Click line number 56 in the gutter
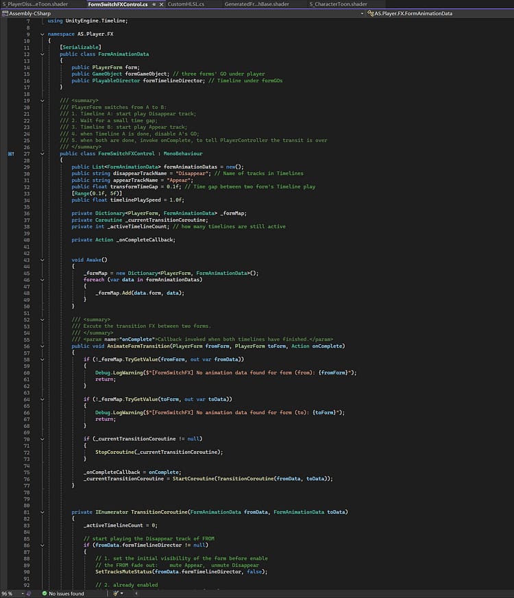Screen dimensions: 514x598 (x=27, y=346)
